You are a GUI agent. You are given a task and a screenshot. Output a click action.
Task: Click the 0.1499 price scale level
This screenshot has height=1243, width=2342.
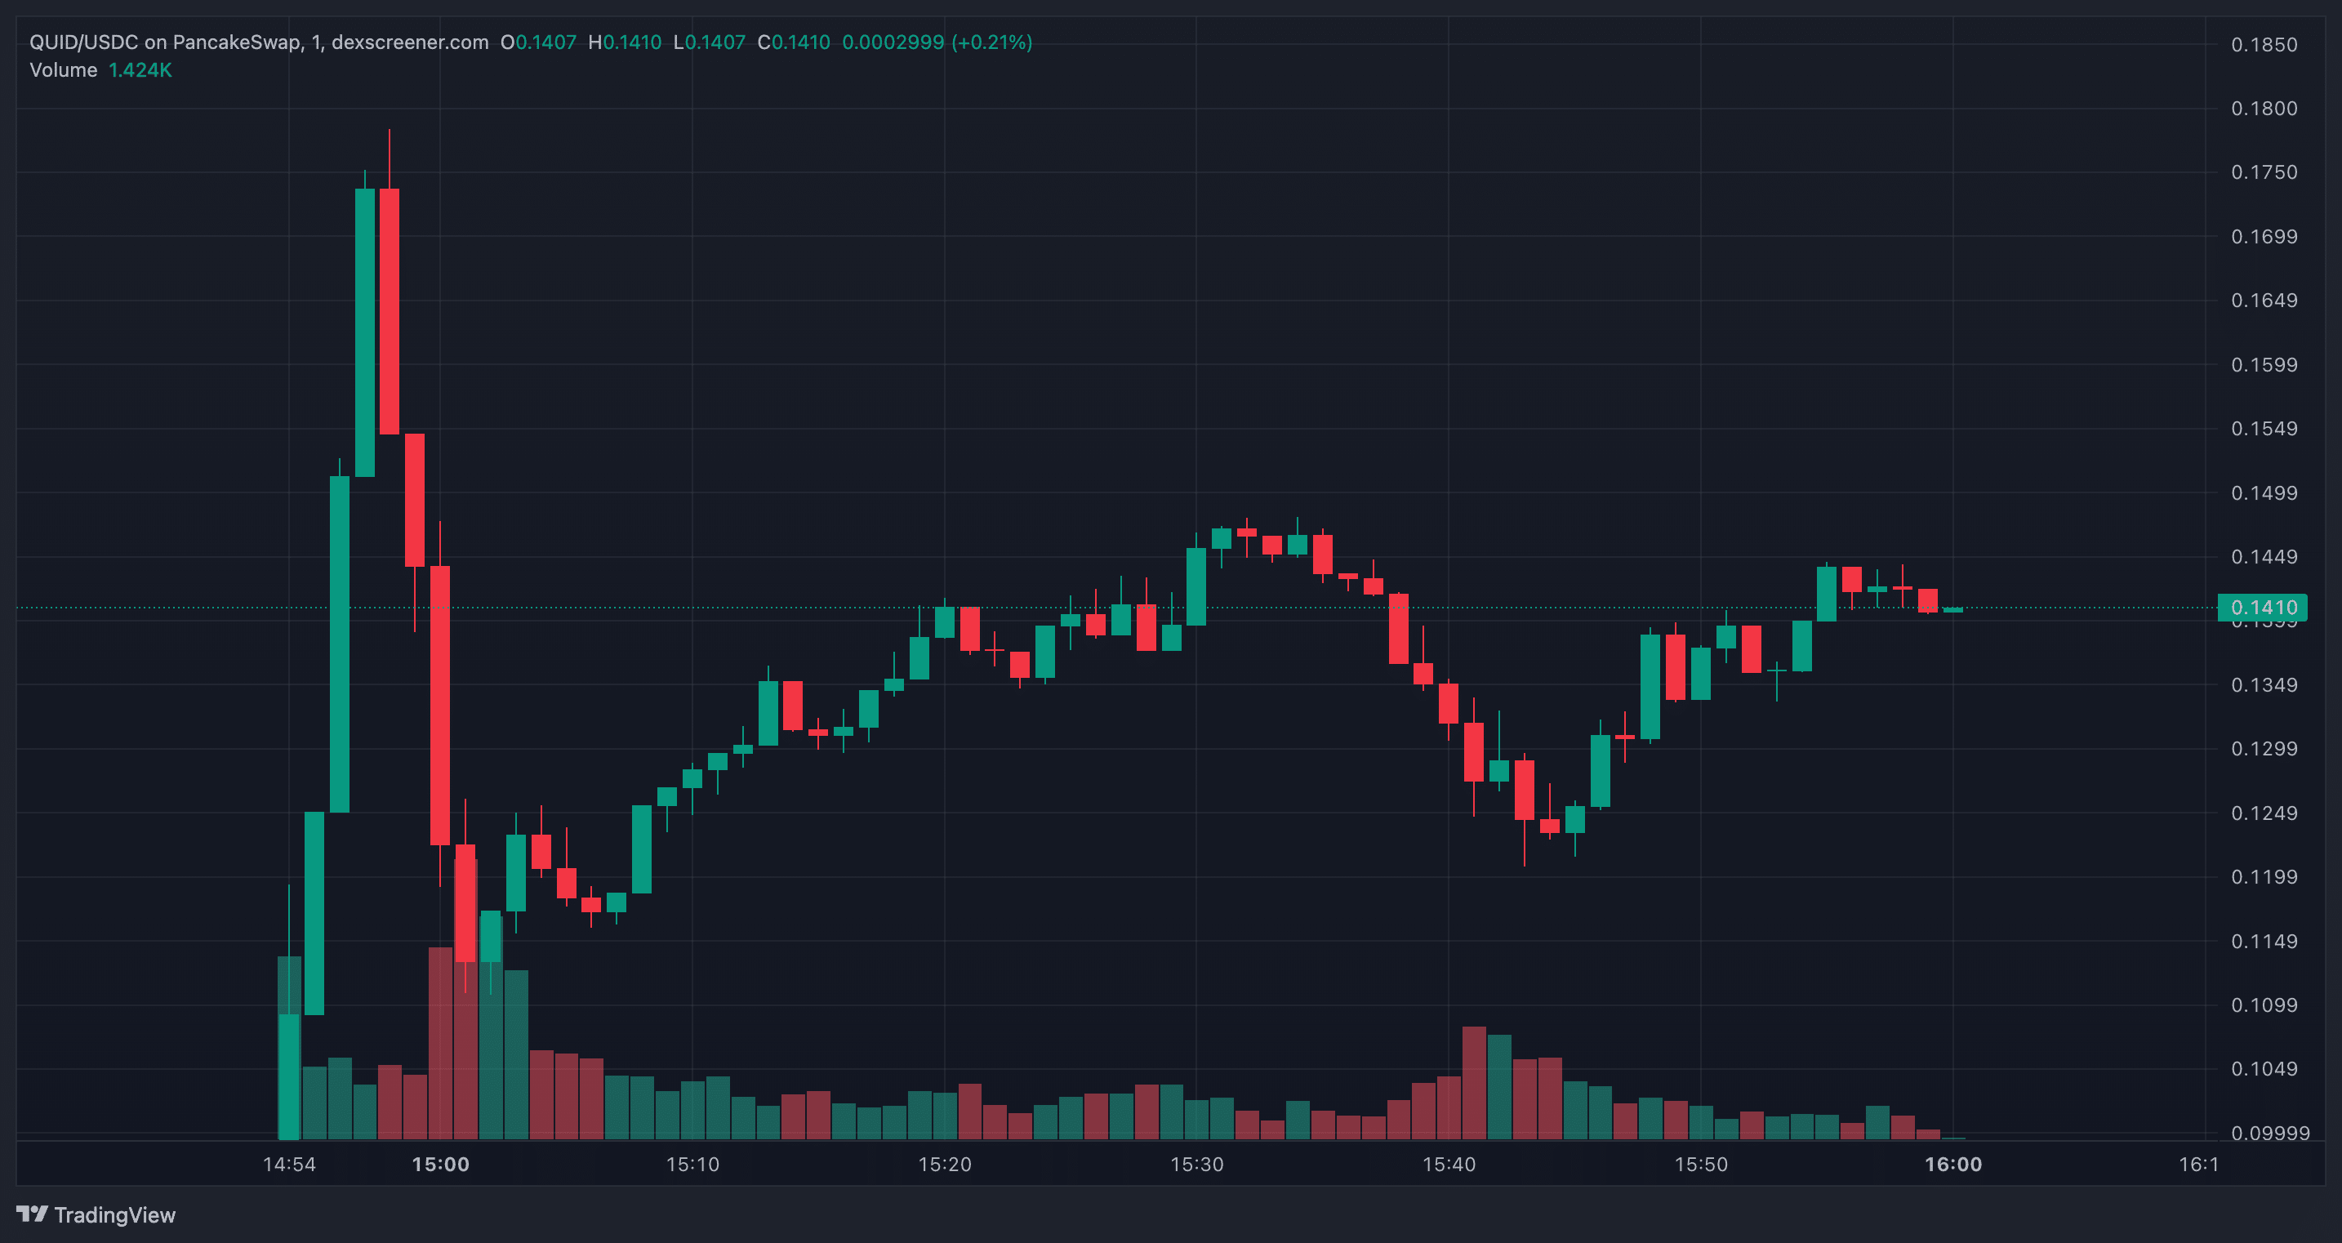tap(2264, 492)
